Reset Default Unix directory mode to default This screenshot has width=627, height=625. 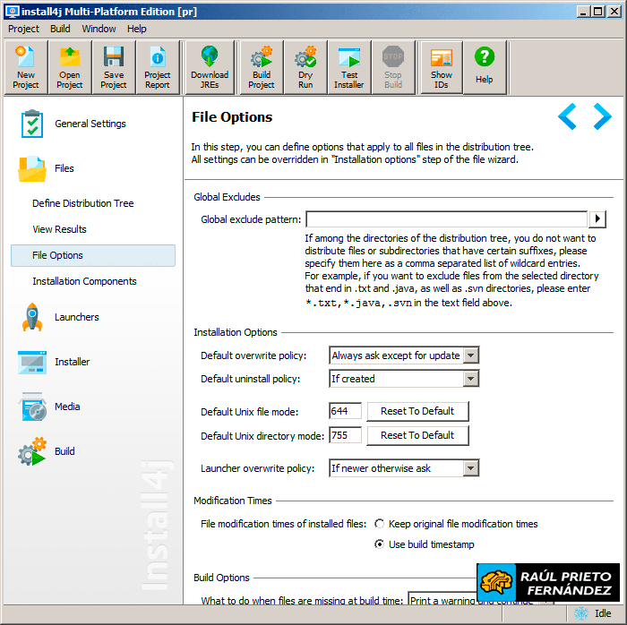[x=417, y=435]
